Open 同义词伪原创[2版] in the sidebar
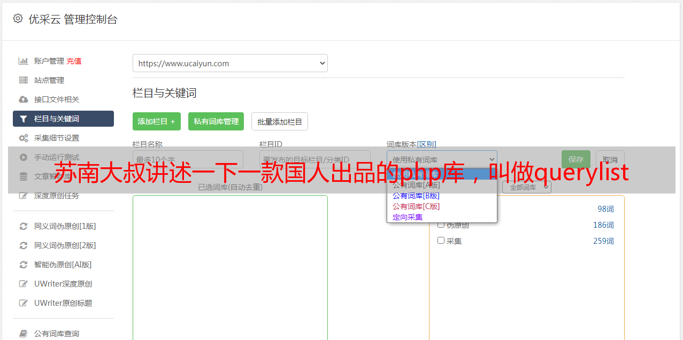 click(x=65, y=245)
